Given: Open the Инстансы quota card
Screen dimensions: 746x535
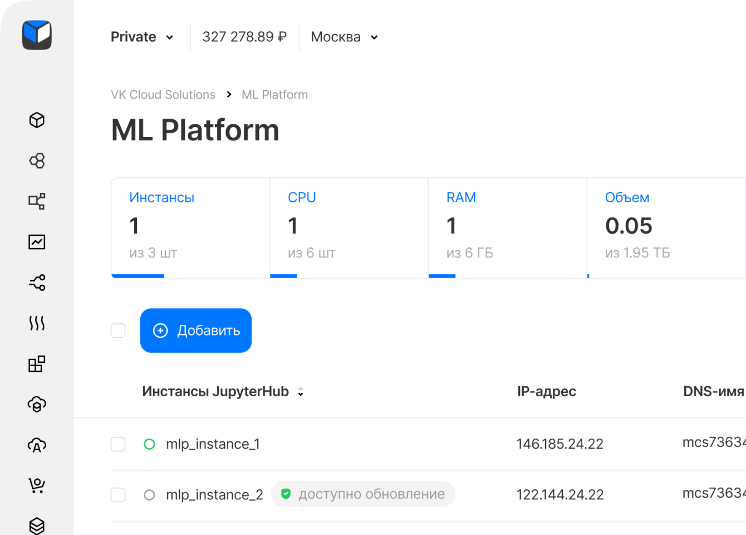Looking at the screenshot, I should pyautogui.click(x=190, y=228).
